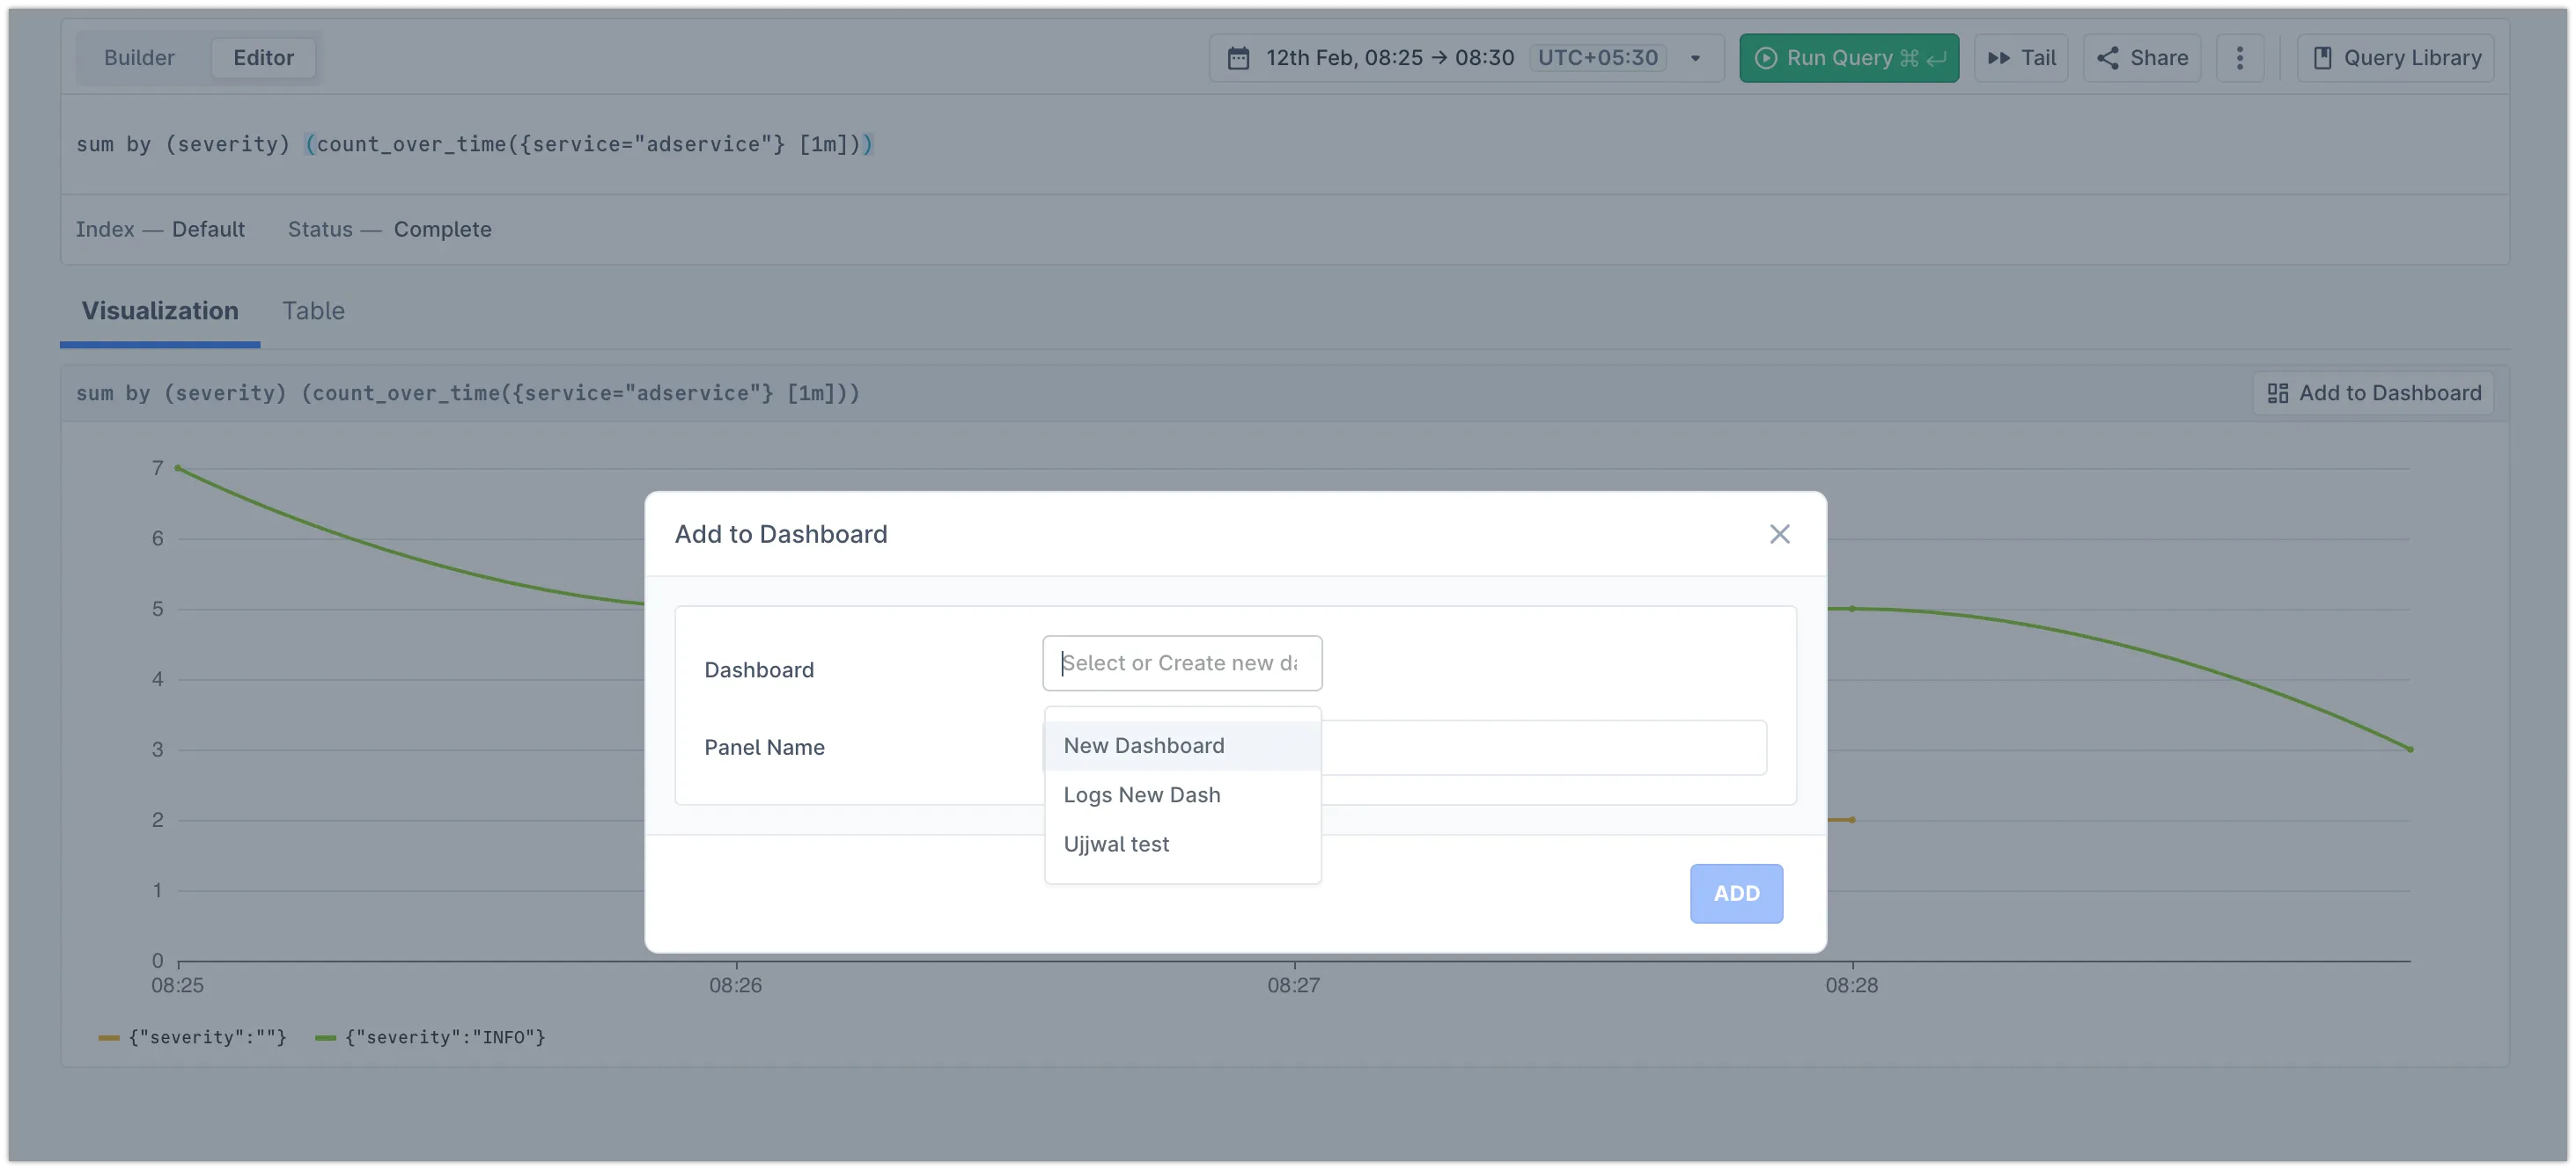Toggle the empty severity legend series

click(193, 1037)
